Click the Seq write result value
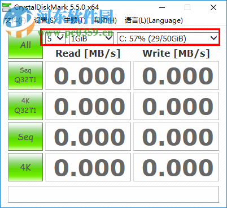The width and height of the screenshot is (227, 208). 176,137
